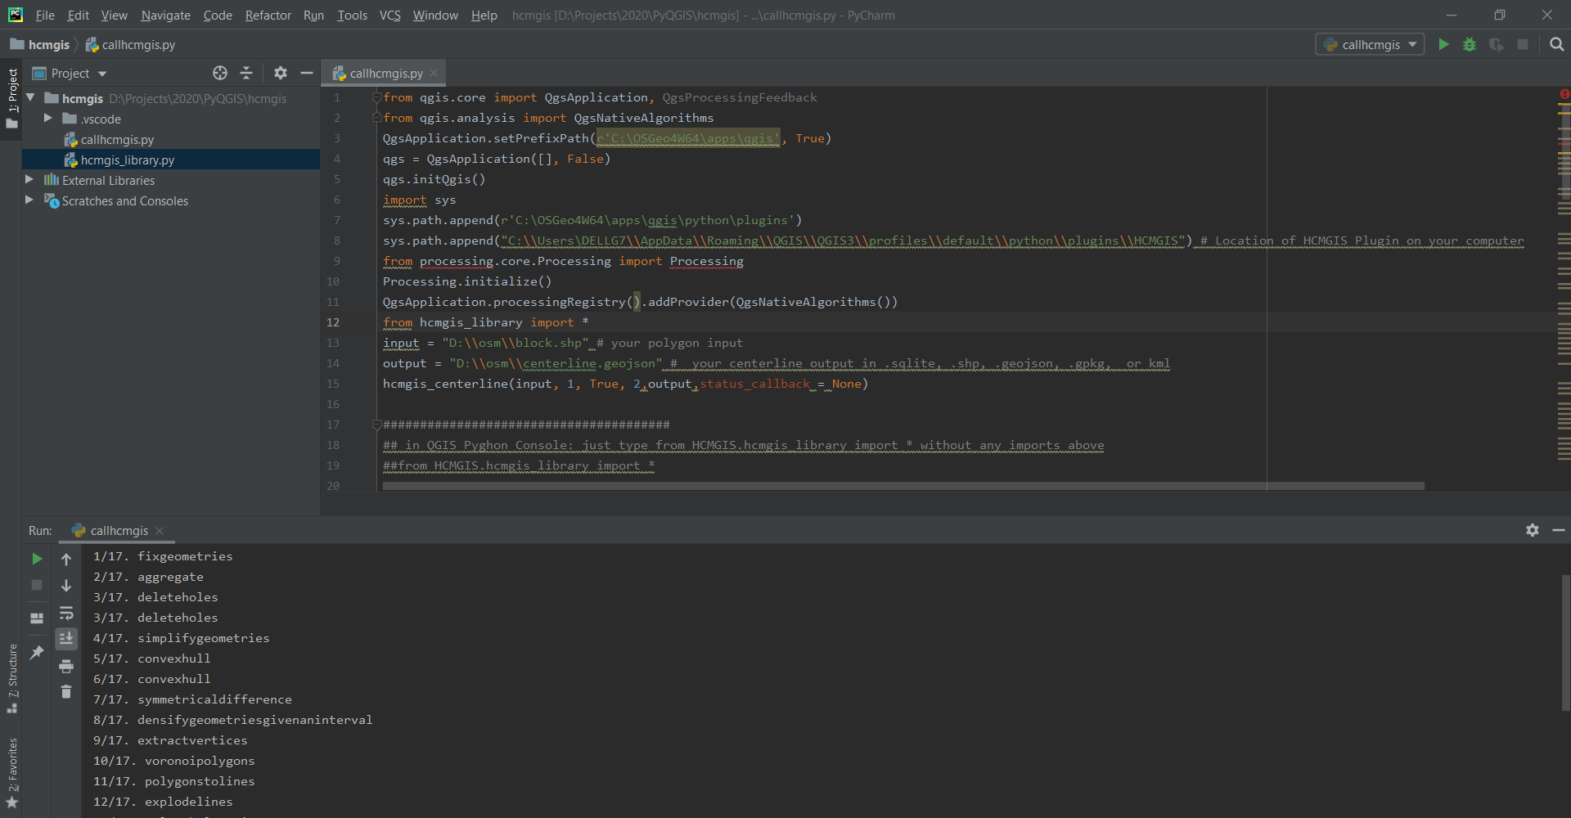Toggle the 1: Project side tool button

tap(11, 99)
